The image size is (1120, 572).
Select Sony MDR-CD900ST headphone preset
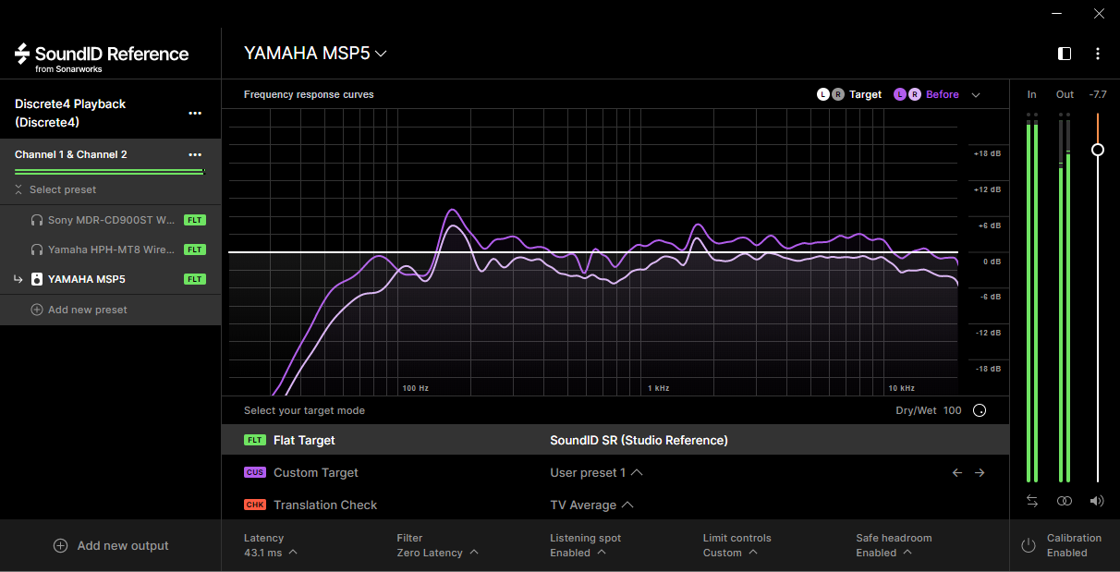point(111,221)
